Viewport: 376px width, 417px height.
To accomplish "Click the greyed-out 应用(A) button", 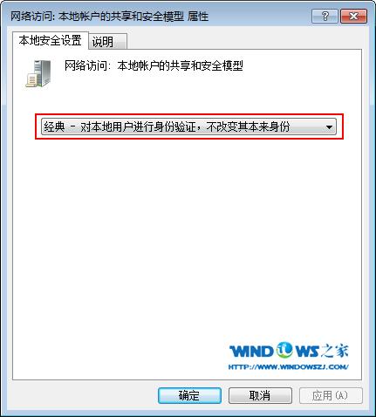I will click(x=331, y=395).
